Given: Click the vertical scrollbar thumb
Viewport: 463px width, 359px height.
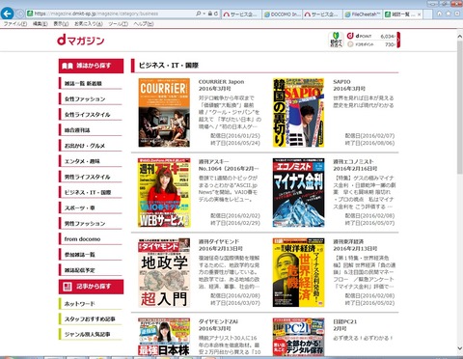Looking at the screenshot, I should (x=459, y=108).
